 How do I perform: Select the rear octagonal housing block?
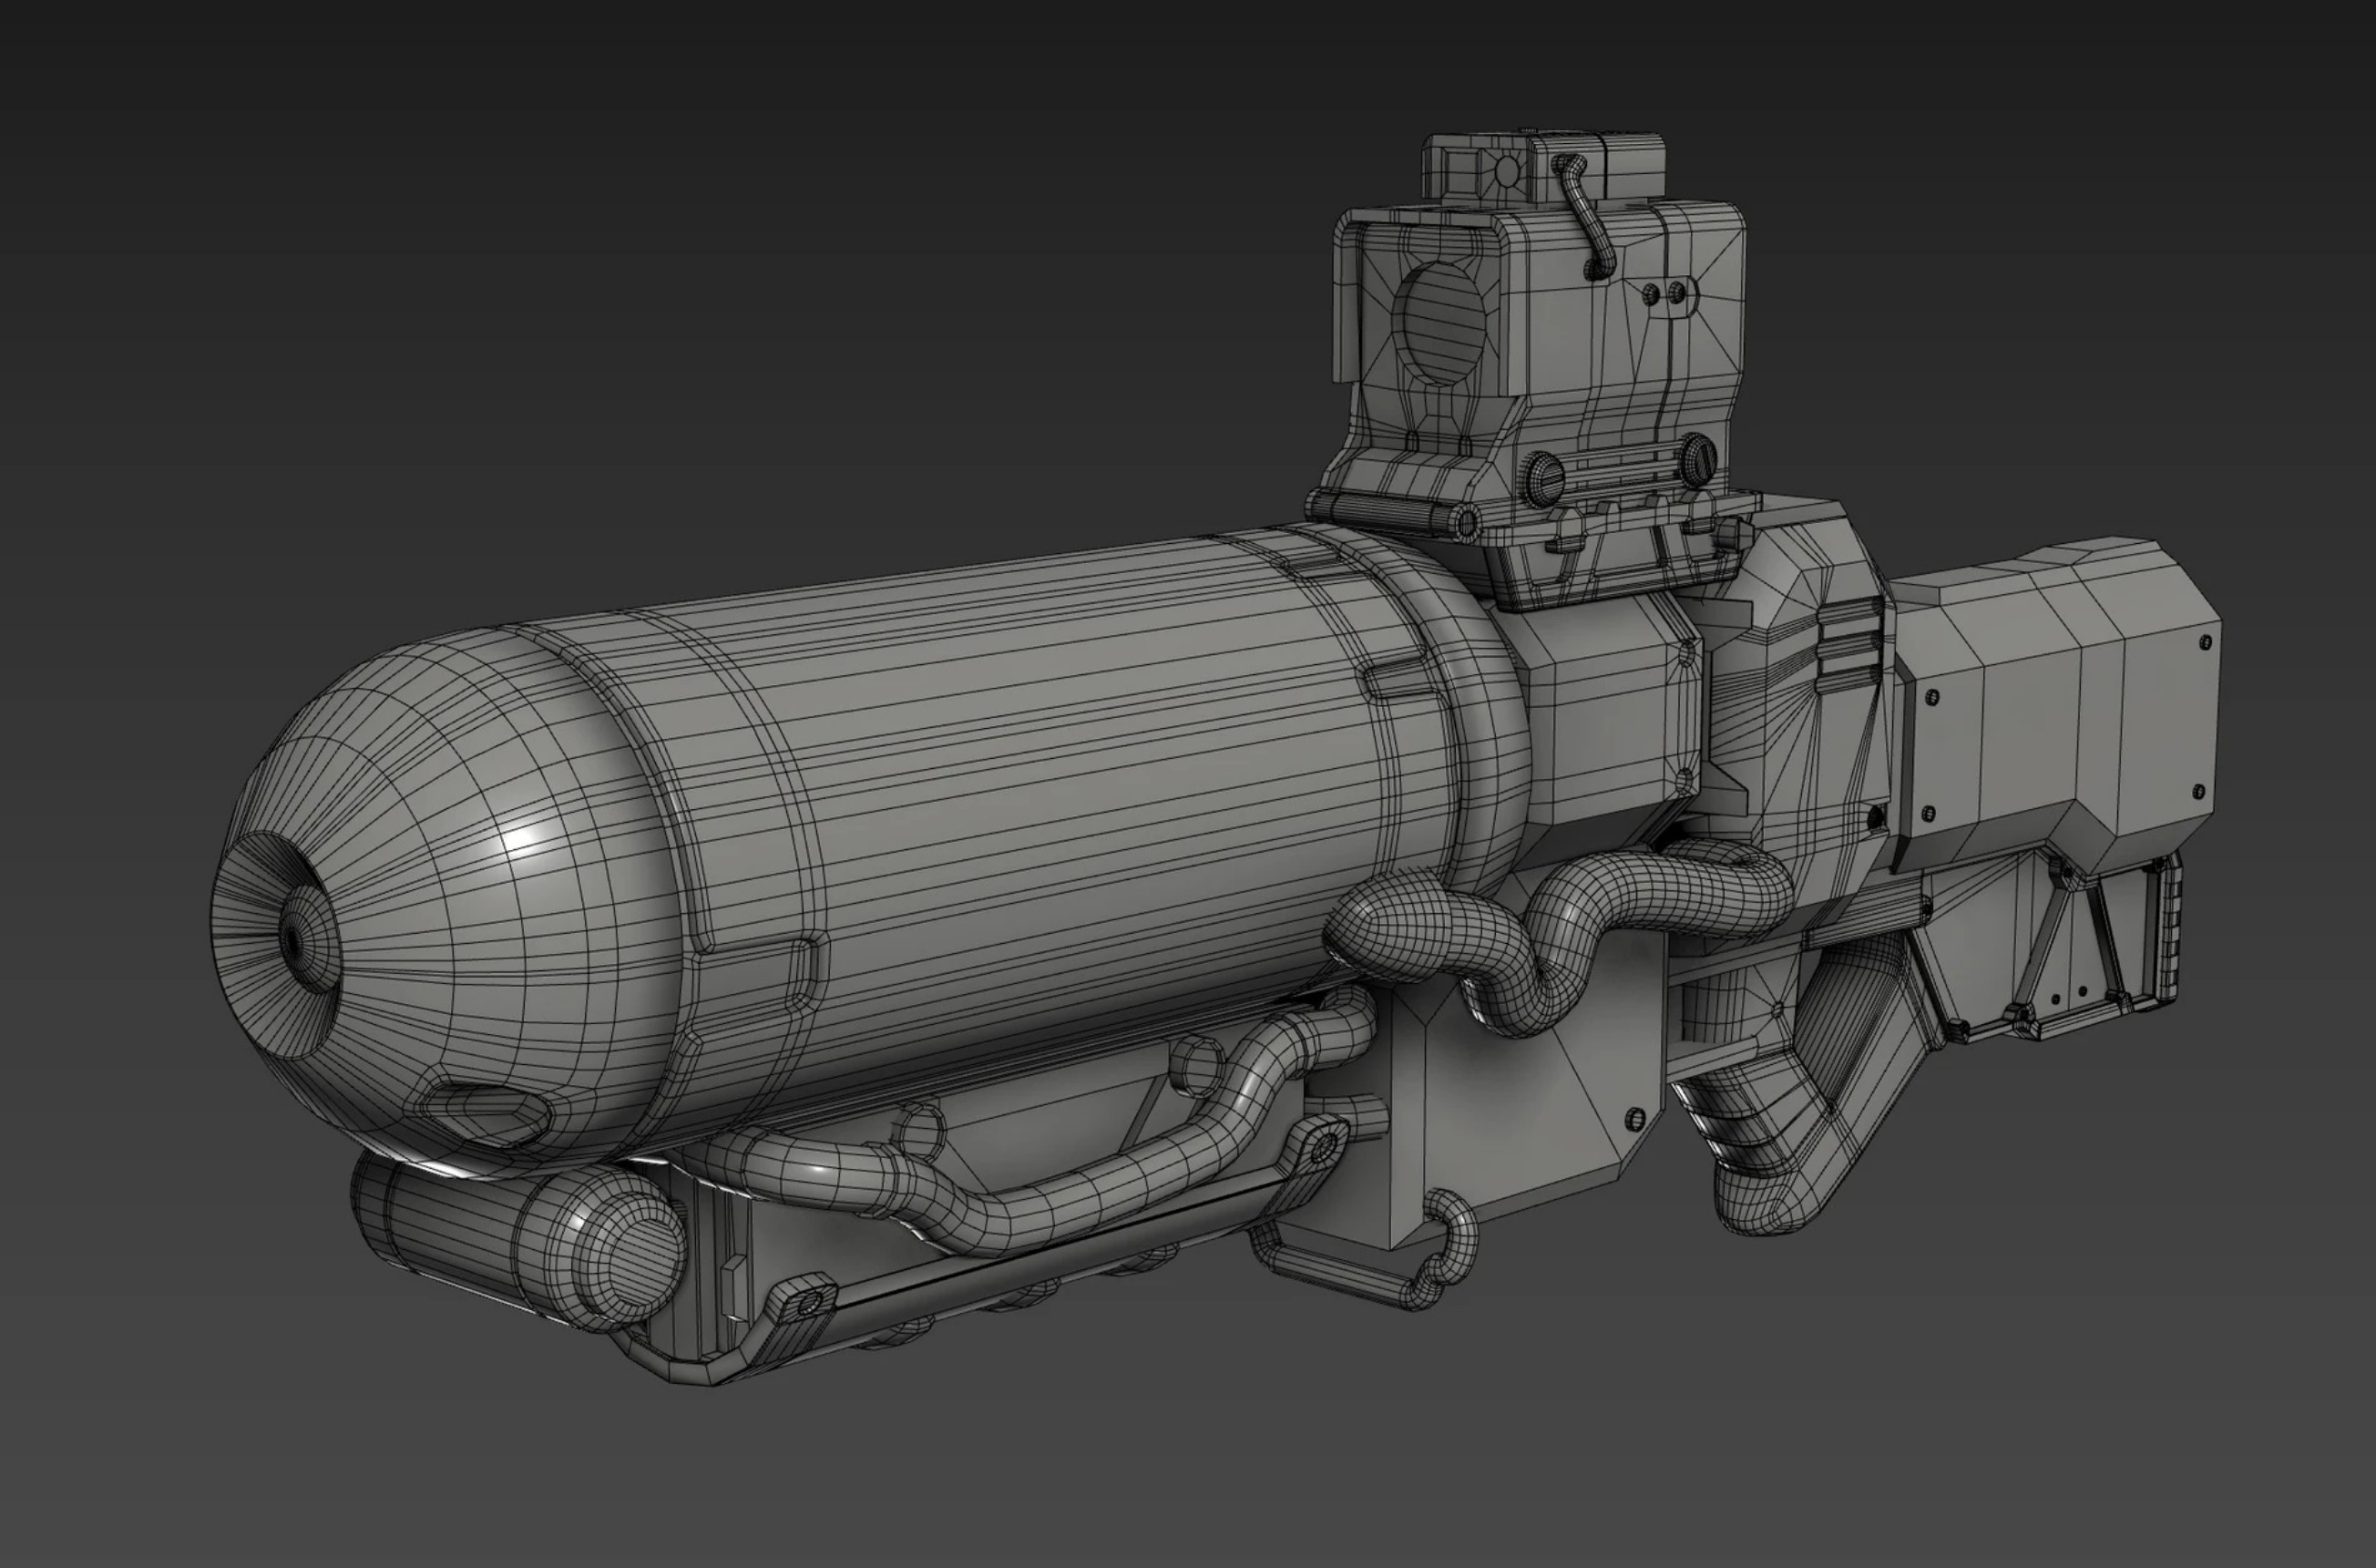click(x=2058, y=708)
